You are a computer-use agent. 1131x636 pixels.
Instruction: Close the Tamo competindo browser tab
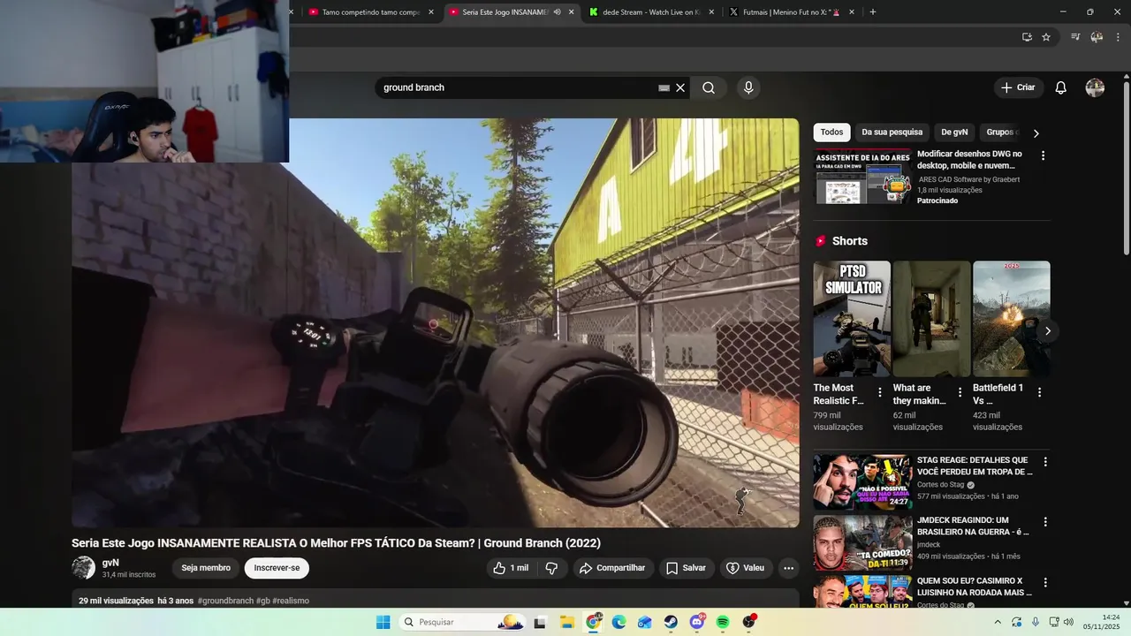(431, 12)
